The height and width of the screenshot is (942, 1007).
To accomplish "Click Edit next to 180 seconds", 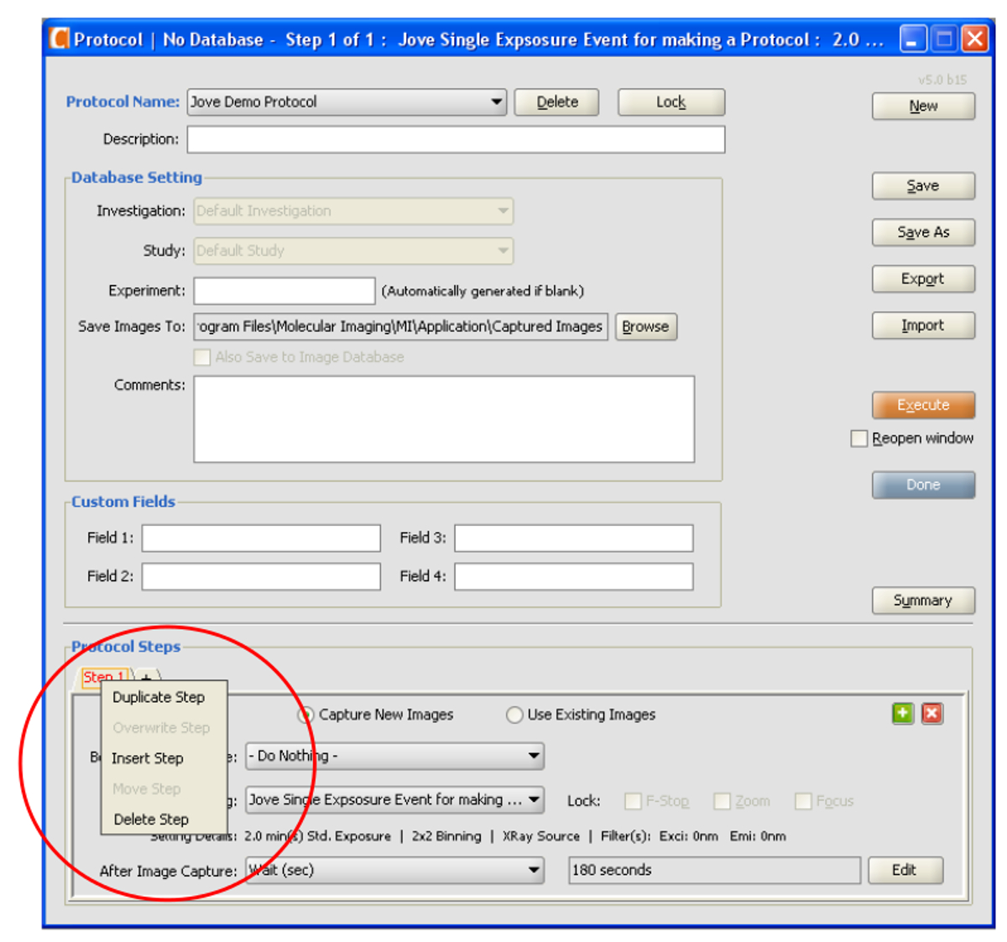I will (x=905, y=870).
